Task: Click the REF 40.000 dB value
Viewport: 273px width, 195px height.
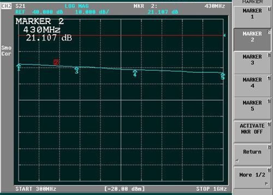Action: (39, 12)
